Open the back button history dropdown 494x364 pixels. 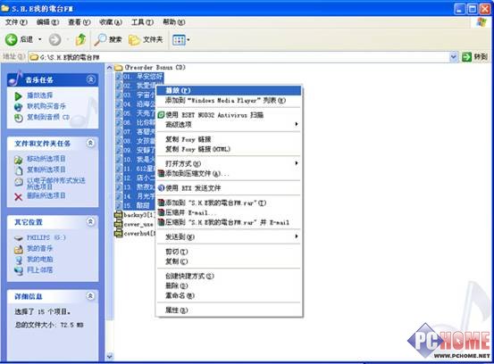pos(40,39)
